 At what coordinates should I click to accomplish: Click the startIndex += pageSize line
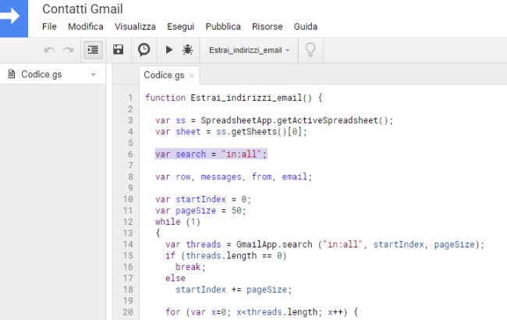[x=233, y=290]
